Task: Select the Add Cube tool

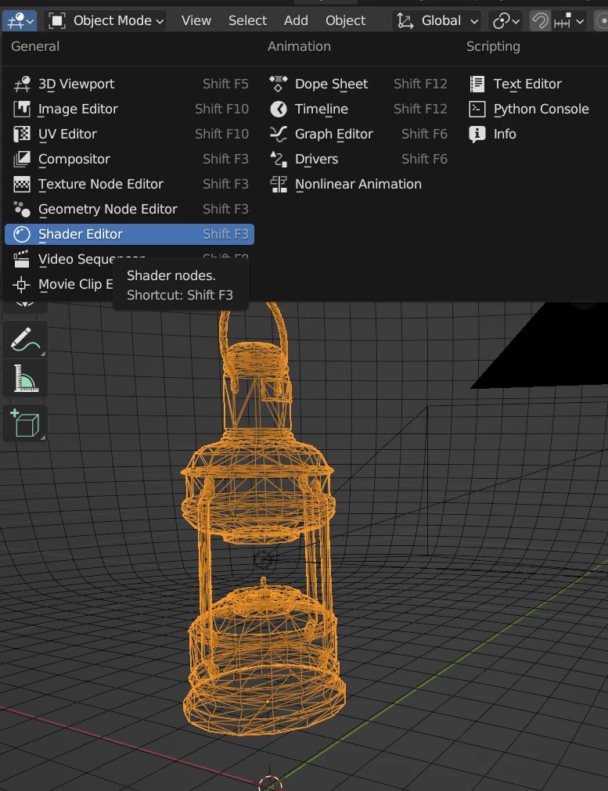Action: tap(25, 423)
